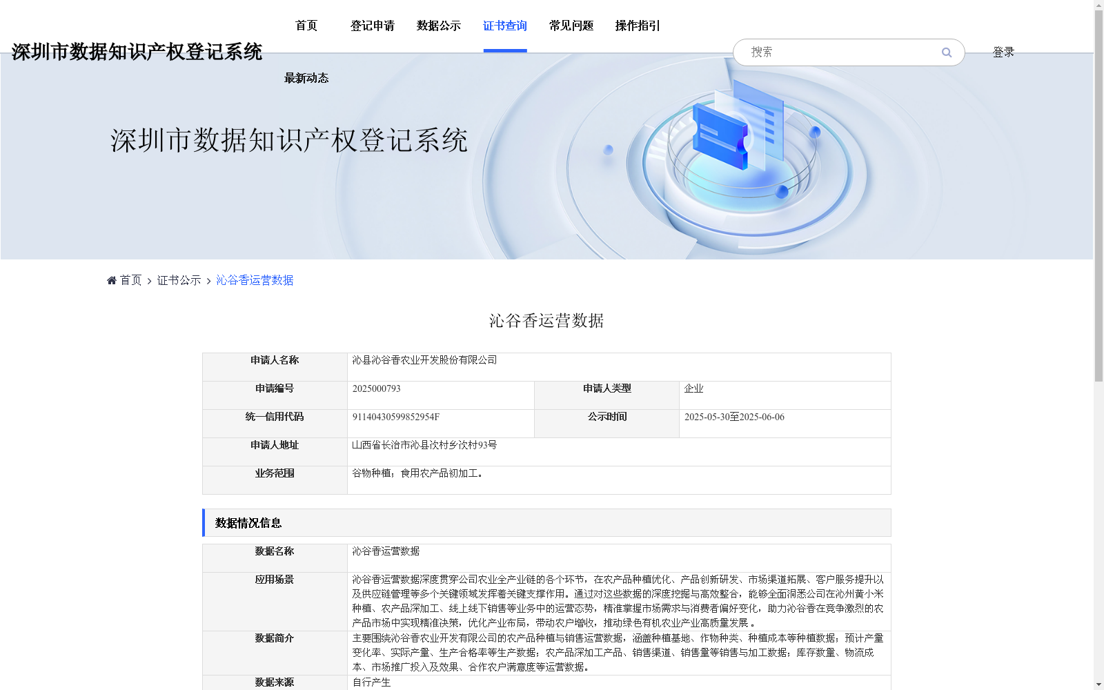The image size is (1104, 690).
Task: Click 证书公示 breadcrumb link
Action: 179,280
